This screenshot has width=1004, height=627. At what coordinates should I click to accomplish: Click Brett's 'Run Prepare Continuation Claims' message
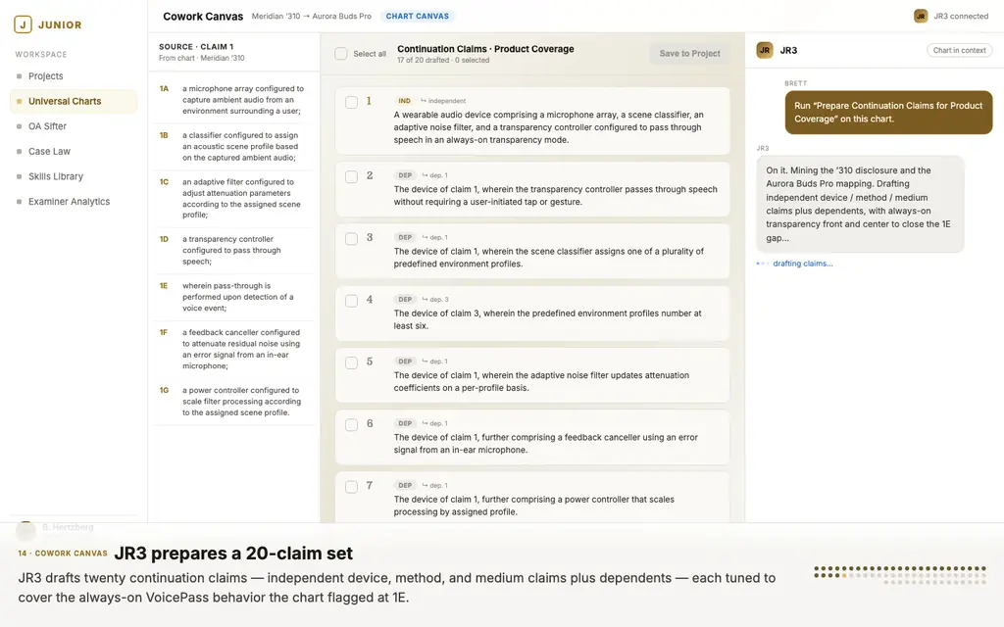[888, 113]
